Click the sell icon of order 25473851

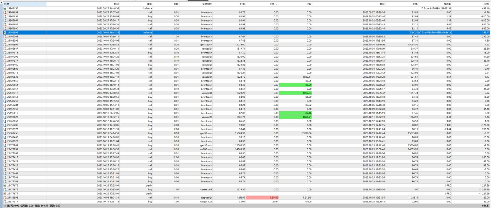click(5, 149)
